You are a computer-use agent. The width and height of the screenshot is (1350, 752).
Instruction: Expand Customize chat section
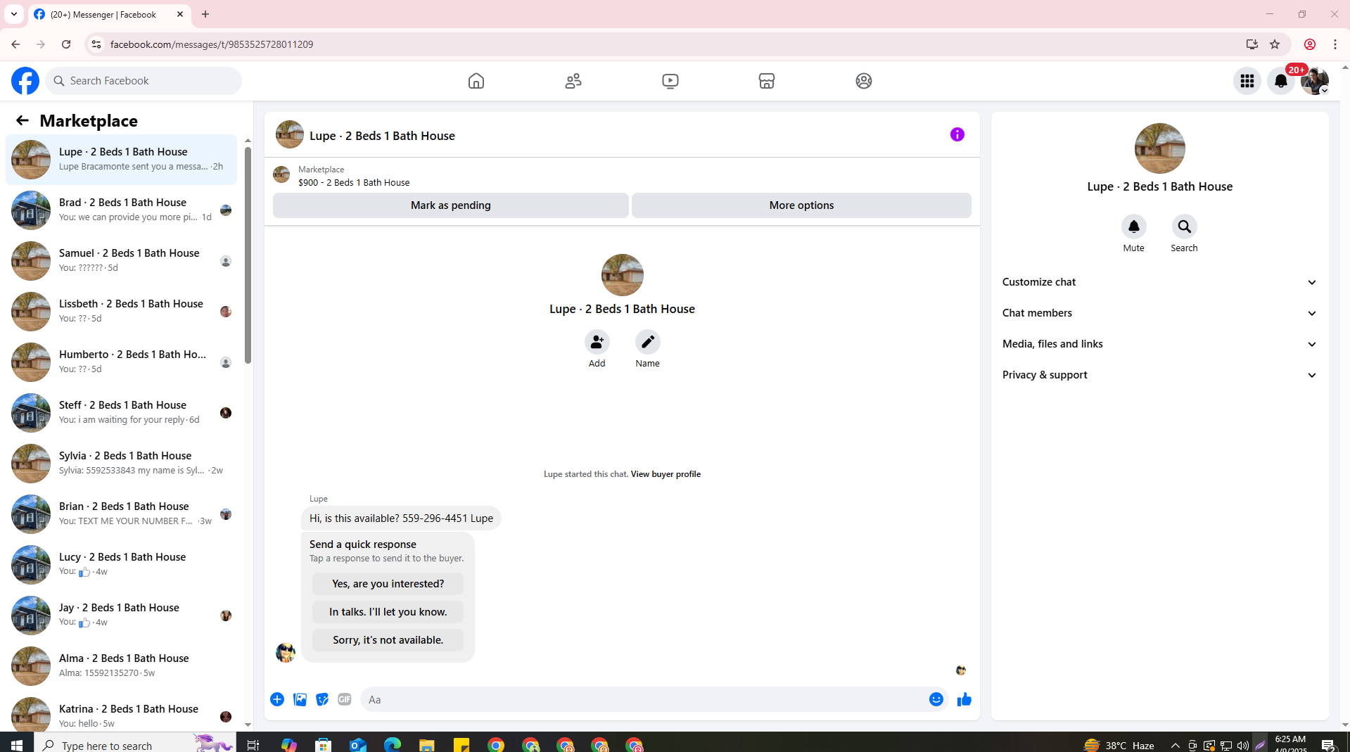pyautogui.click(x=1159, y=282)
